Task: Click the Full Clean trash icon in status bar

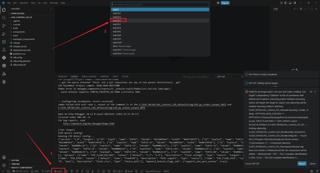Action: pos(71,171)
